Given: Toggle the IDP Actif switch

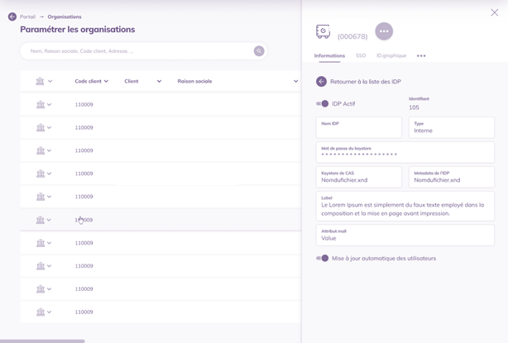Looking at the screenshot, I should [x=322, y=104].
